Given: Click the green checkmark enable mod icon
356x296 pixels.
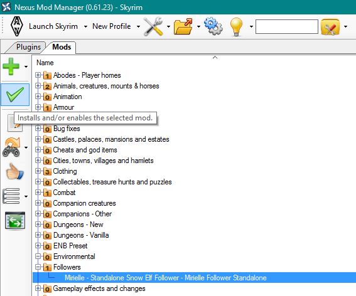Looking at the screenshot, I should click(x=15, y=94).
